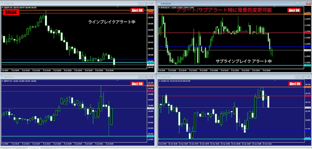Screen dimensions: 312x149
Task: Select the orange 1.12274 price tag in EURUSD
Action: (307, 14)
